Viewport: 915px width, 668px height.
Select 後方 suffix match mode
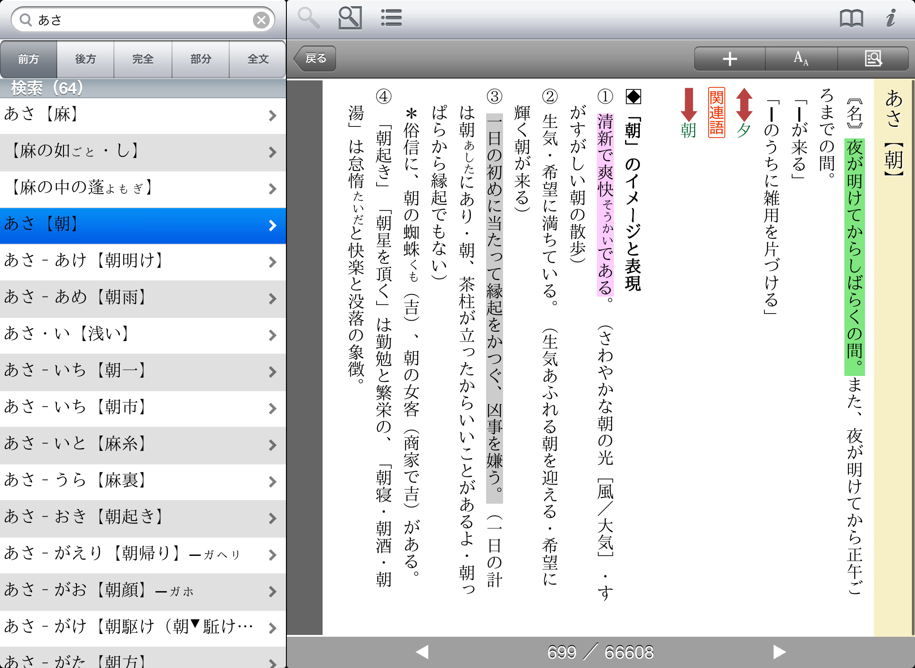(85, 59)
